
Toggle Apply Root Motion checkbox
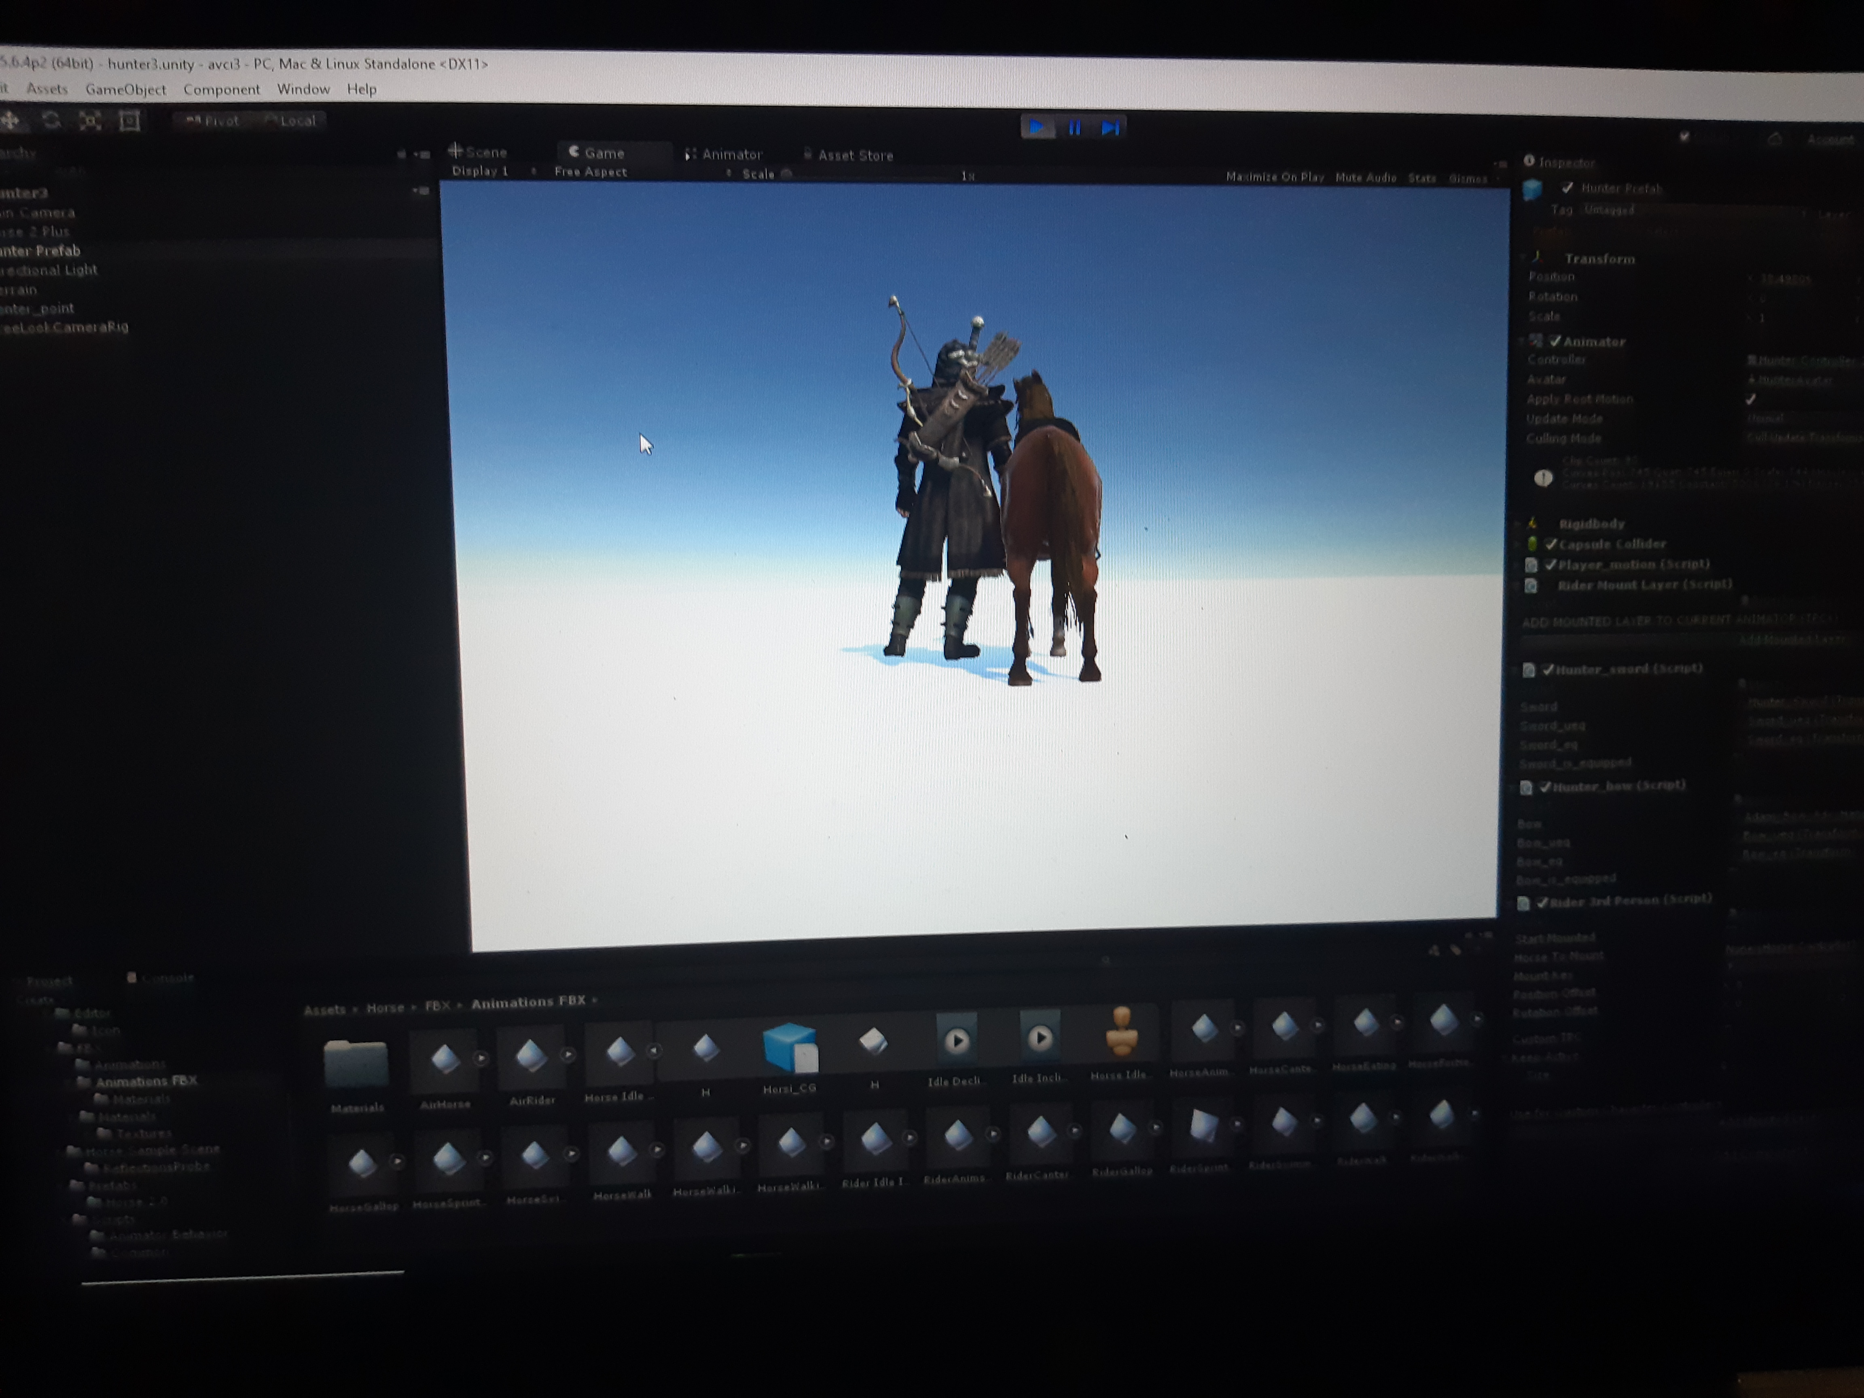pos(1750,398)
